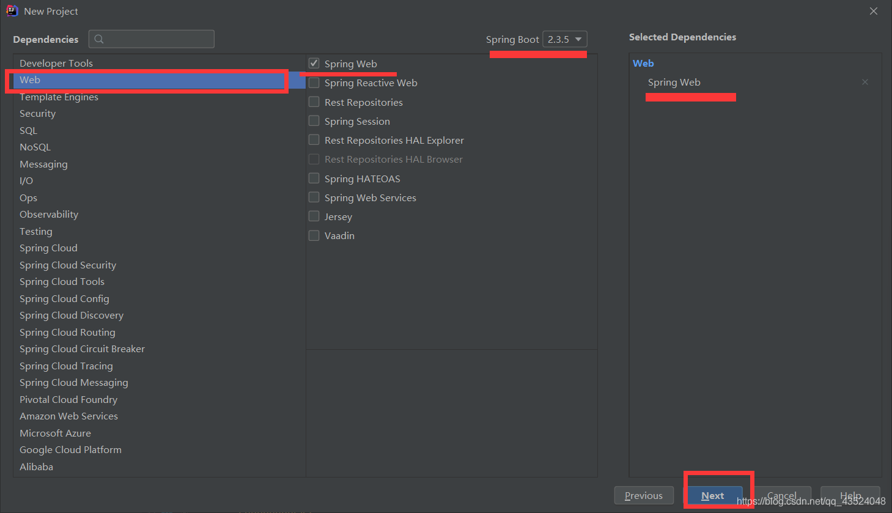Viewport: 892px width, 513px height.
Task: Open Help for this dialog
Action: click(x=850, y=496)
